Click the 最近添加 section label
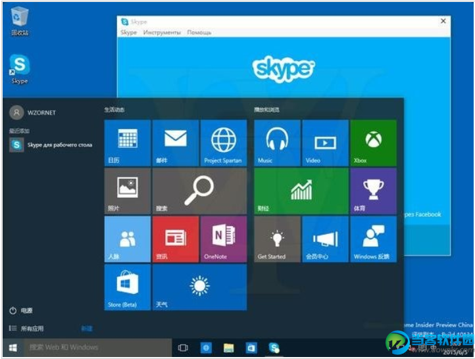The image size is (475, 359). [19, 131]
